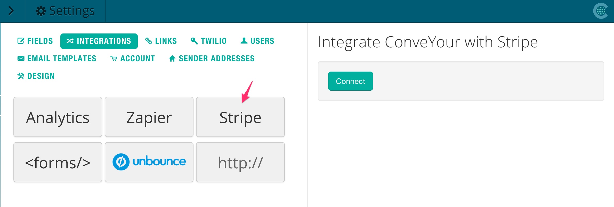Screen dimensions: 614x207
Task: Click the Users person icon
Action: tap(244, 41)
